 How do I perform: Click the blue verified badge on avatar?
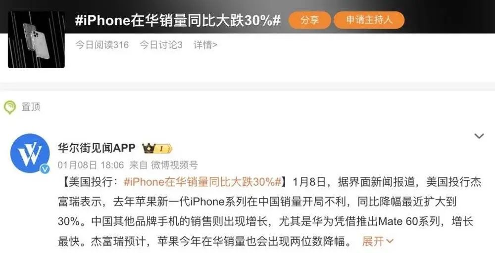click(45, 169)
